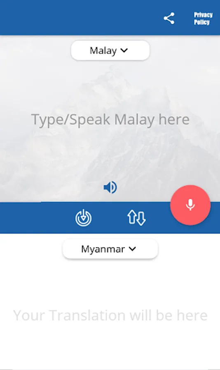Tap the share icon in header
220x370 pixels.
169,18
